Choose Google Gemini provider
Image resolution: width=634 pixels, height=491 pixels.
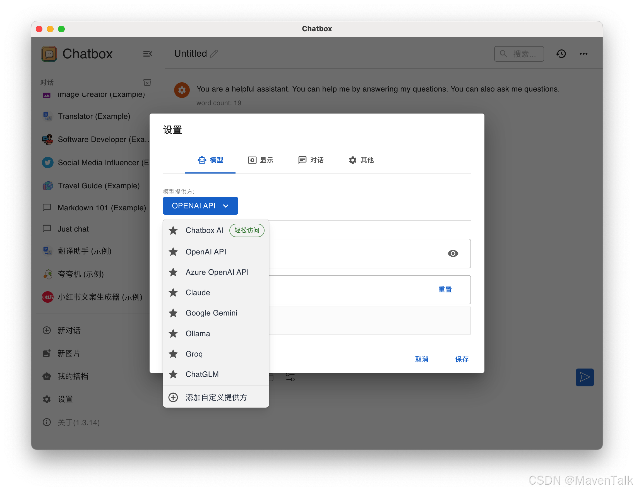216,313
